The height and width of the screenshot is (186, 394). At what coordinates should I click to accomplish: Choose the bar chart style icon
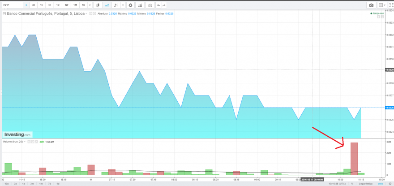pos(116,5)
